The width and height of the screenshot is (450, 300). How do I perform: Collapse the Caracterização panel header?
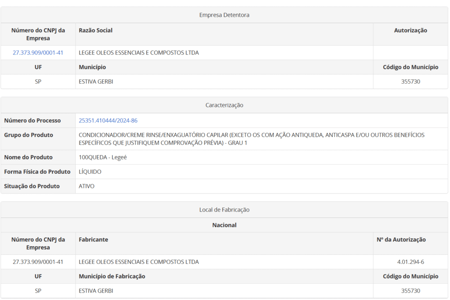224,106
